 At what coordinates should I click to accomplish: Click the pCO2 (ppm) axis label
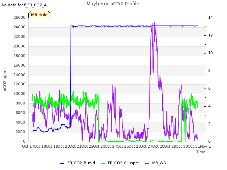[x=5, y=80]
